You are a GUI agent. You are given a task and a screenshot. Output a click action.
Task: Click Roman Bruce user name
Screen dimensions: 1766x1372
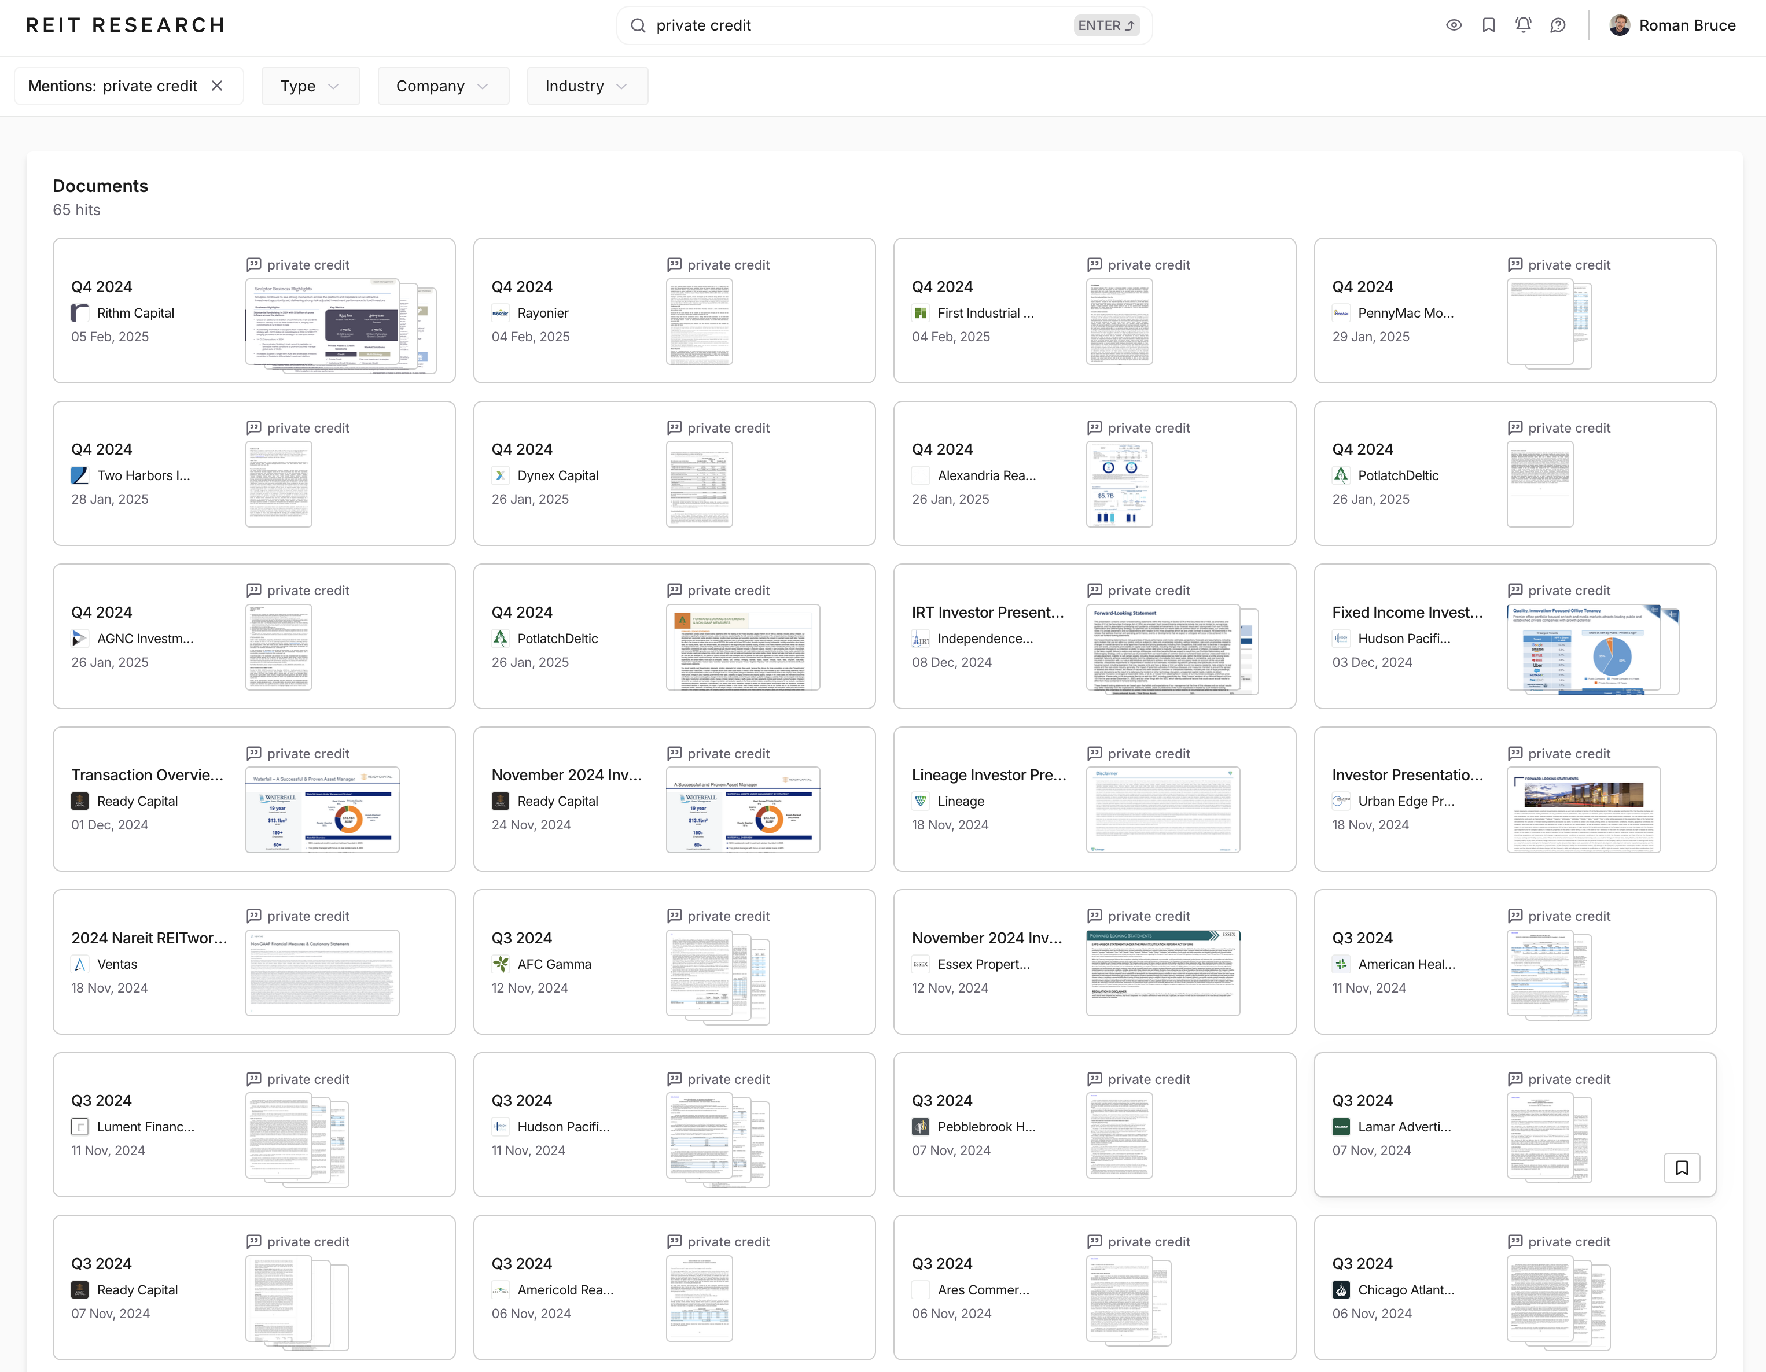(x=1687, y=25)
